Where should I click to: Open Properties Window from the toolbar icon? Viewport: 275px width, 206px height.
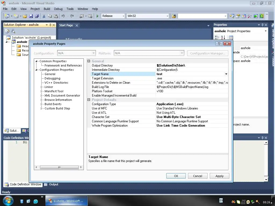coord(238,16)
